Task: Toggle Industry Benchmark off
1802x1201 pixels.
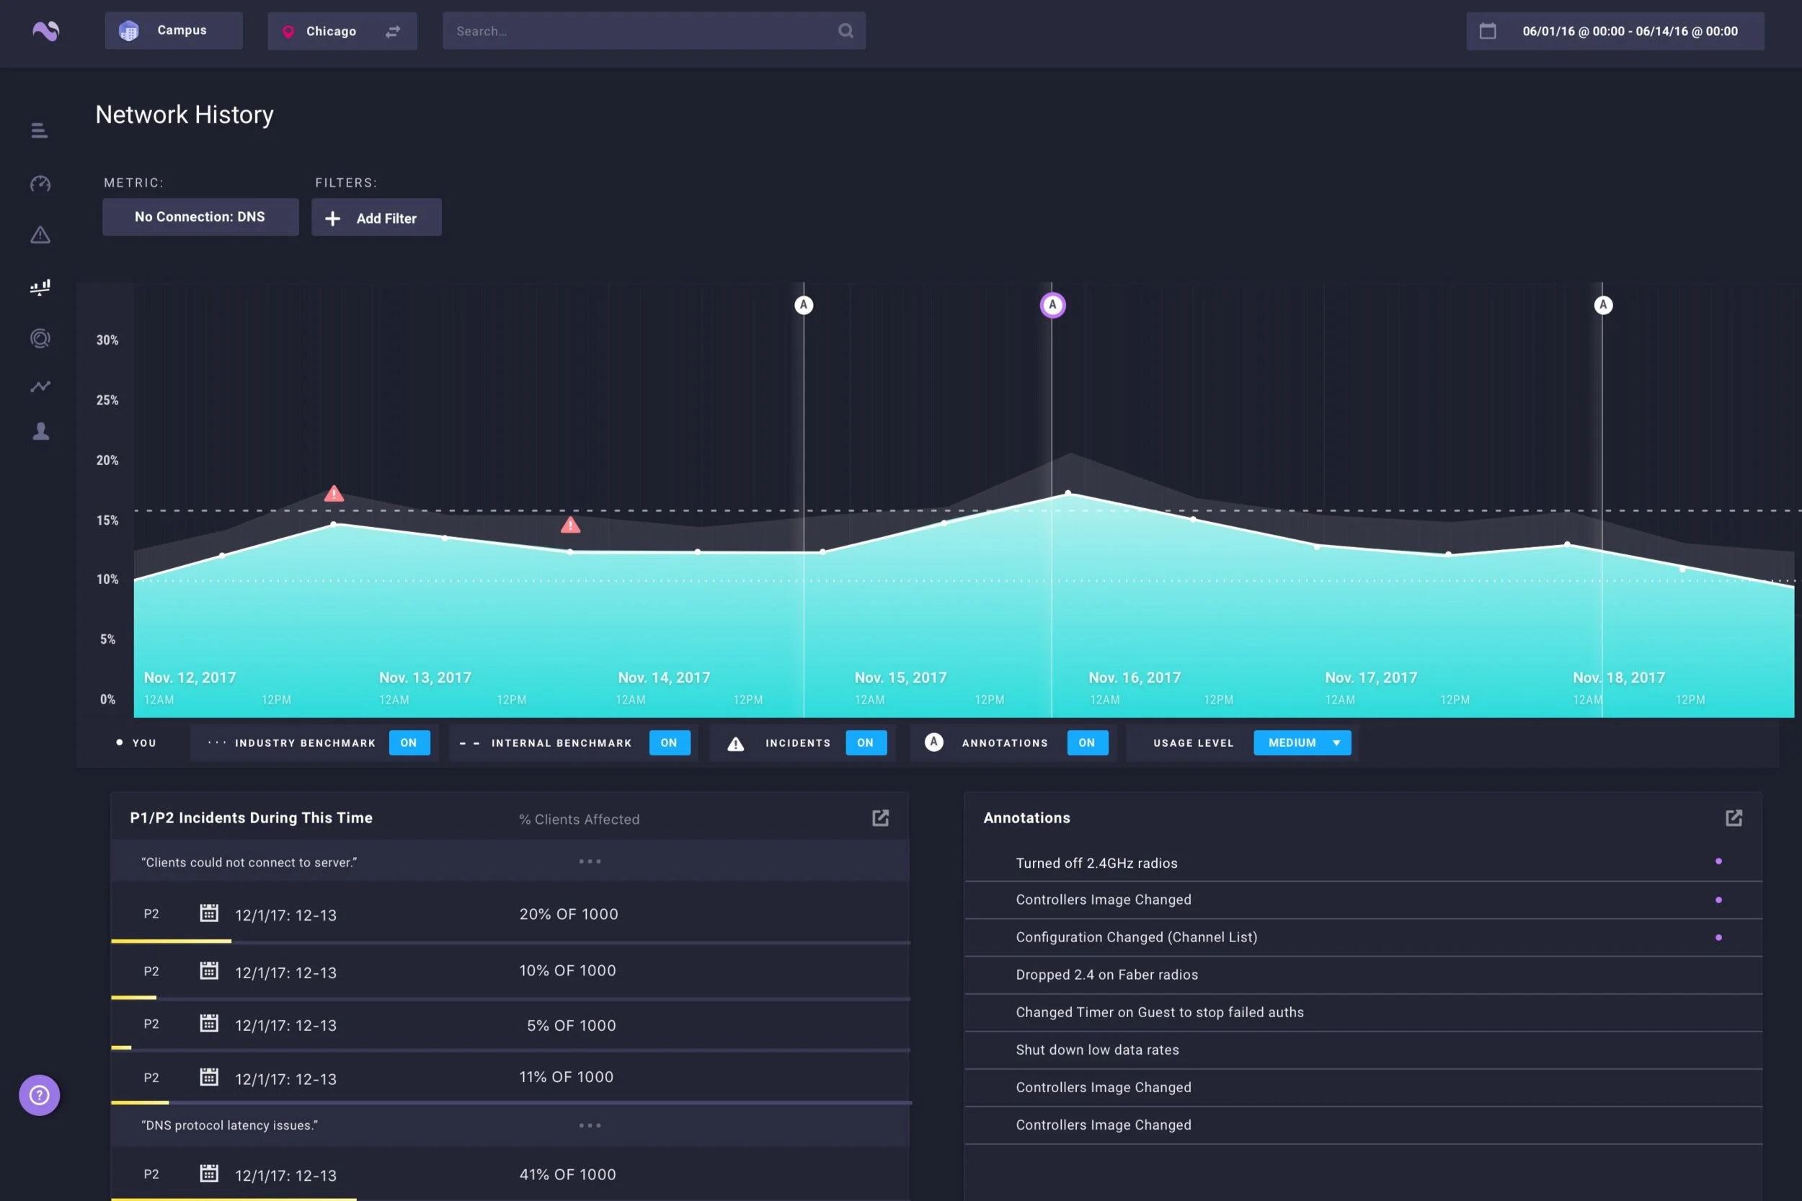Action: (409, 743)
